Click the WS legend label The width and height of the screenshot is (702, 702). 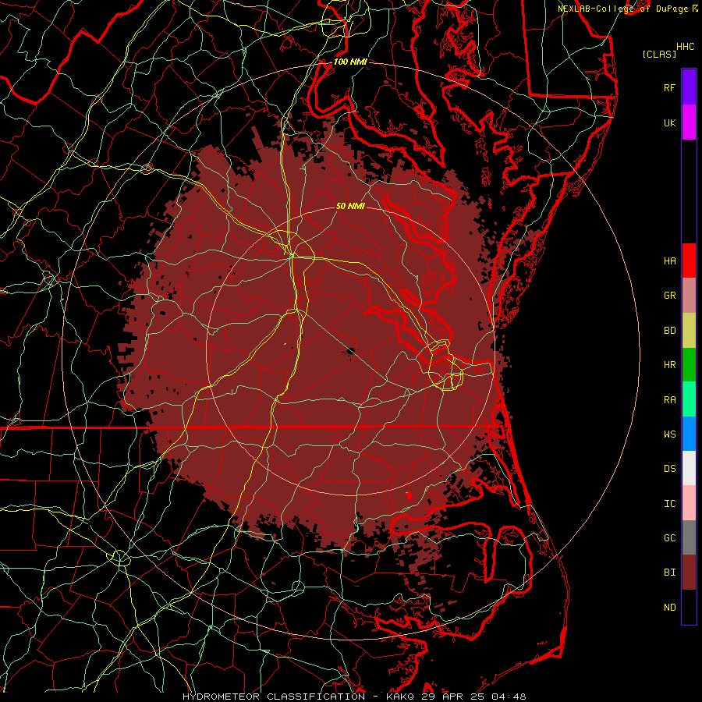[x=669, y=434]
